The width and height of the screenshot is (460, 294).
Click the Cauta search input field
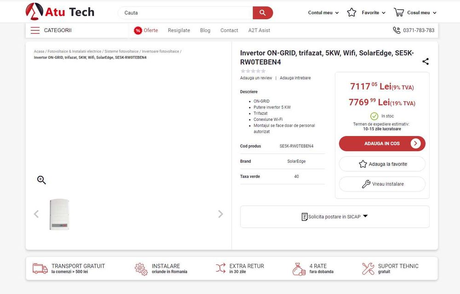(186, 13)
